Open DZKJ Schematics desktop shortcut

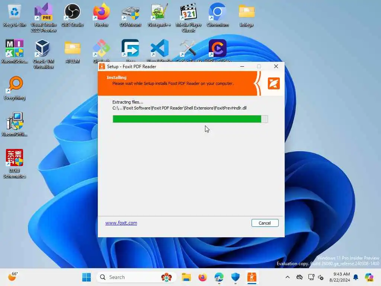(15, 163)
